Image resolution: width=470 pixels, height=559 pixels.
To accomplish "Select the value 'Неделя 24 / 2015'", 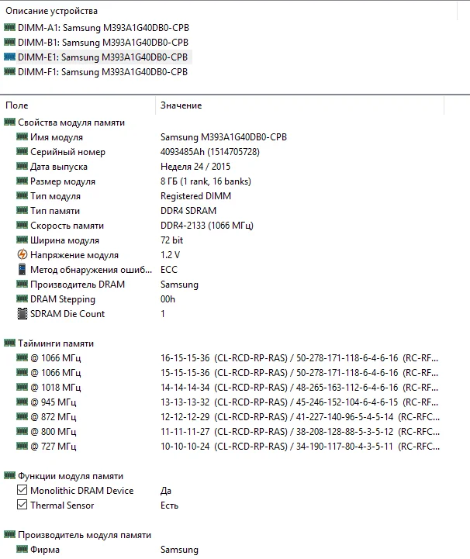I will [x=195, y=167].
